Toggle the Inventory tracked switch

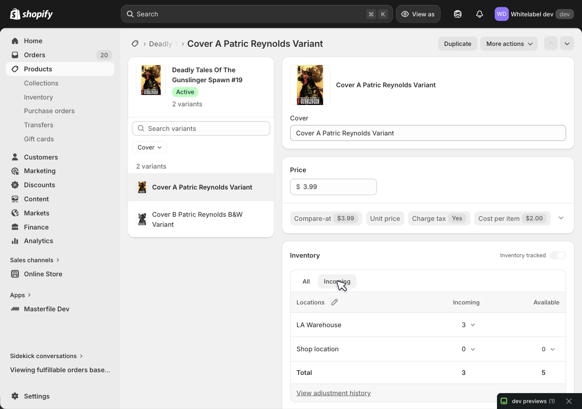(x=558, y=255)
